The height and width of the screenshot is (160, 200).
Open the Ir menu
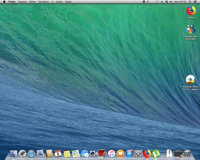click(52, 2)
